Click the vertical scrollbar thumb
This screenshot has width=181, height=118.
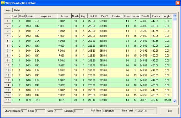click(x=175, y=19)
